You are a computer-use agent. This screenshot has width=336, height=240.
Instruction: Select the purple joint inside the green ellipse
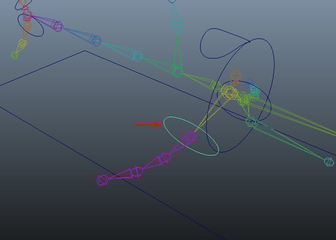[191, 137]
